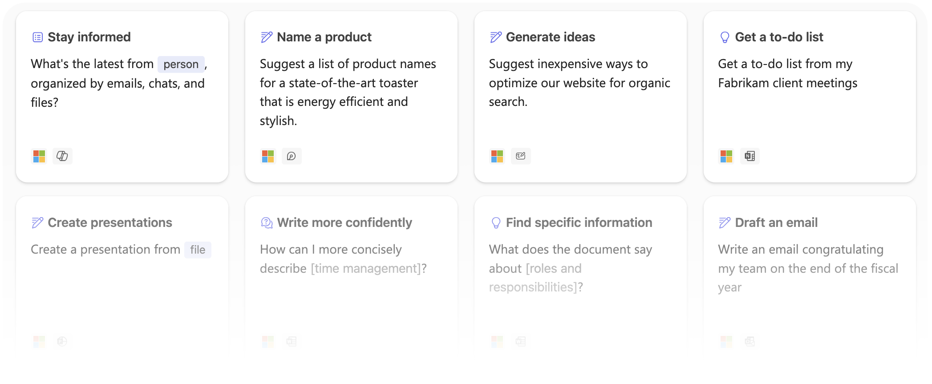Pick the Get a to-do list heading

(x=779, y=37)
